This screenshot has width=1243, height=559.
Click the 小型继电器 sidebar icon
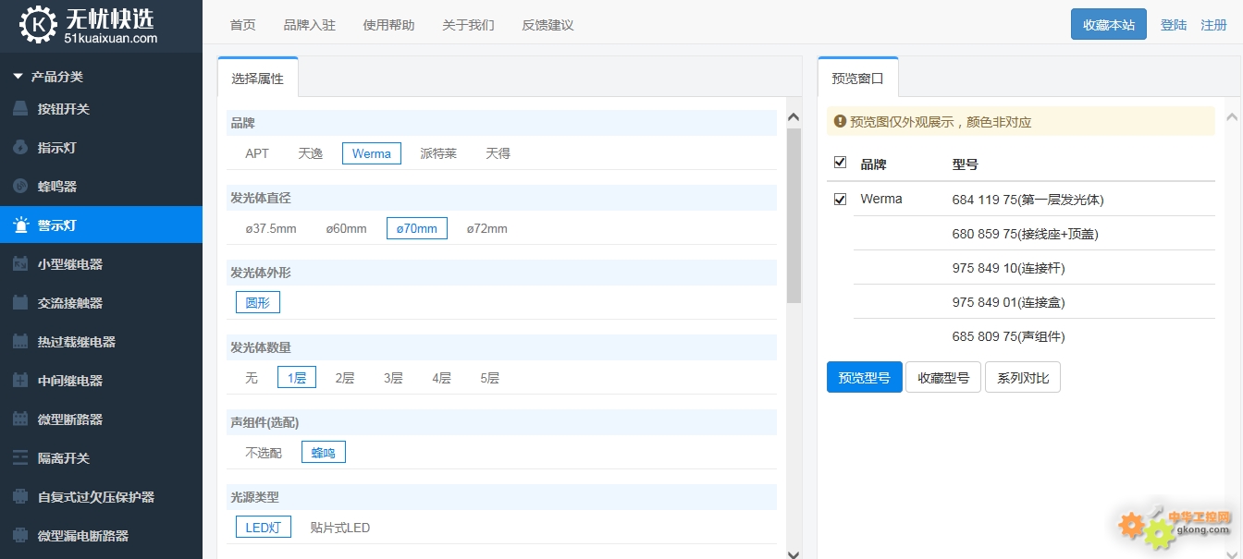[20, 264]
